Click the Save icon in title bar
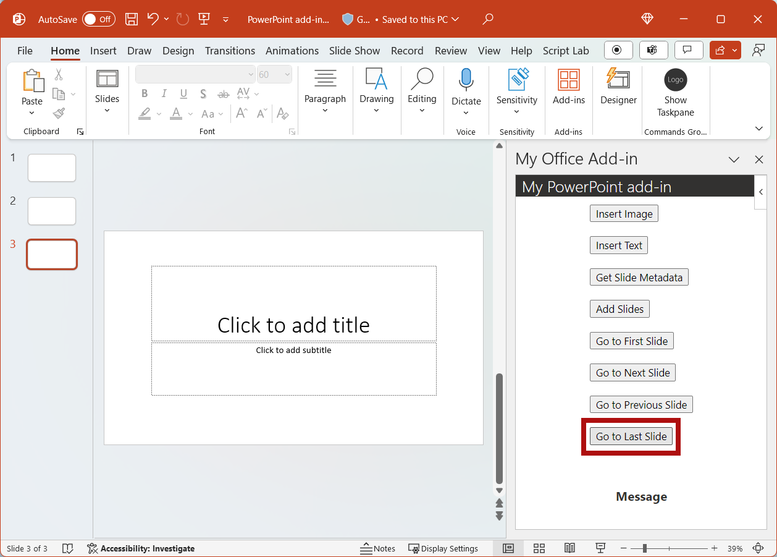 tap(132, 19)
